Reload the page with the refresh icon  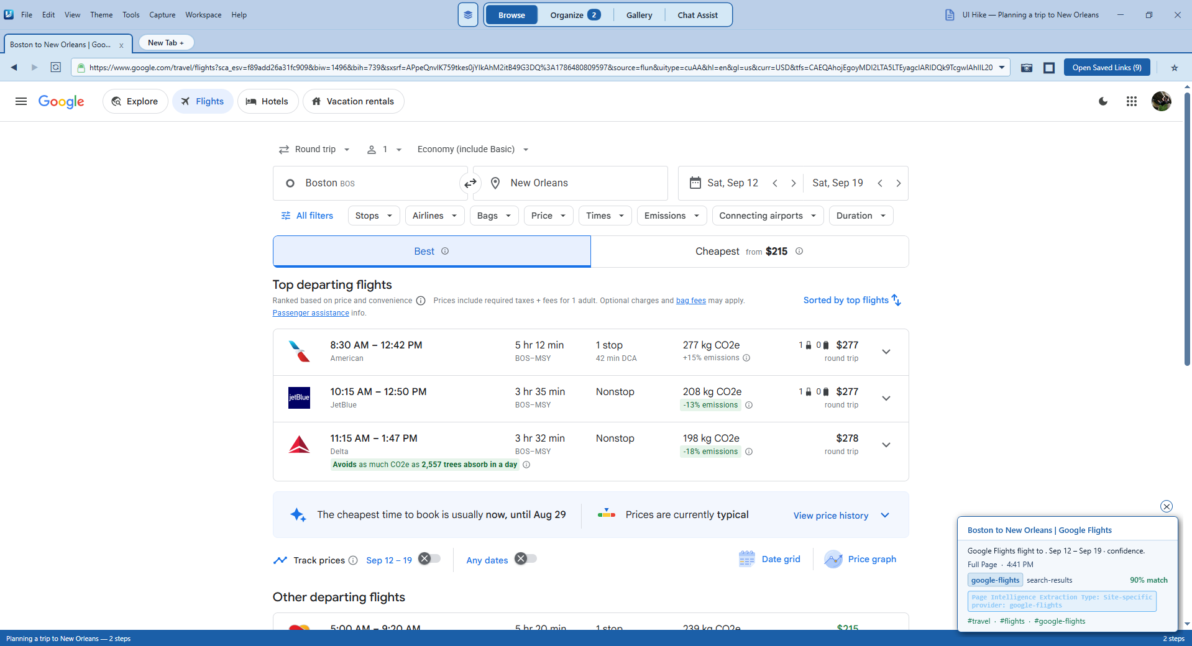[x=56, y=67]
